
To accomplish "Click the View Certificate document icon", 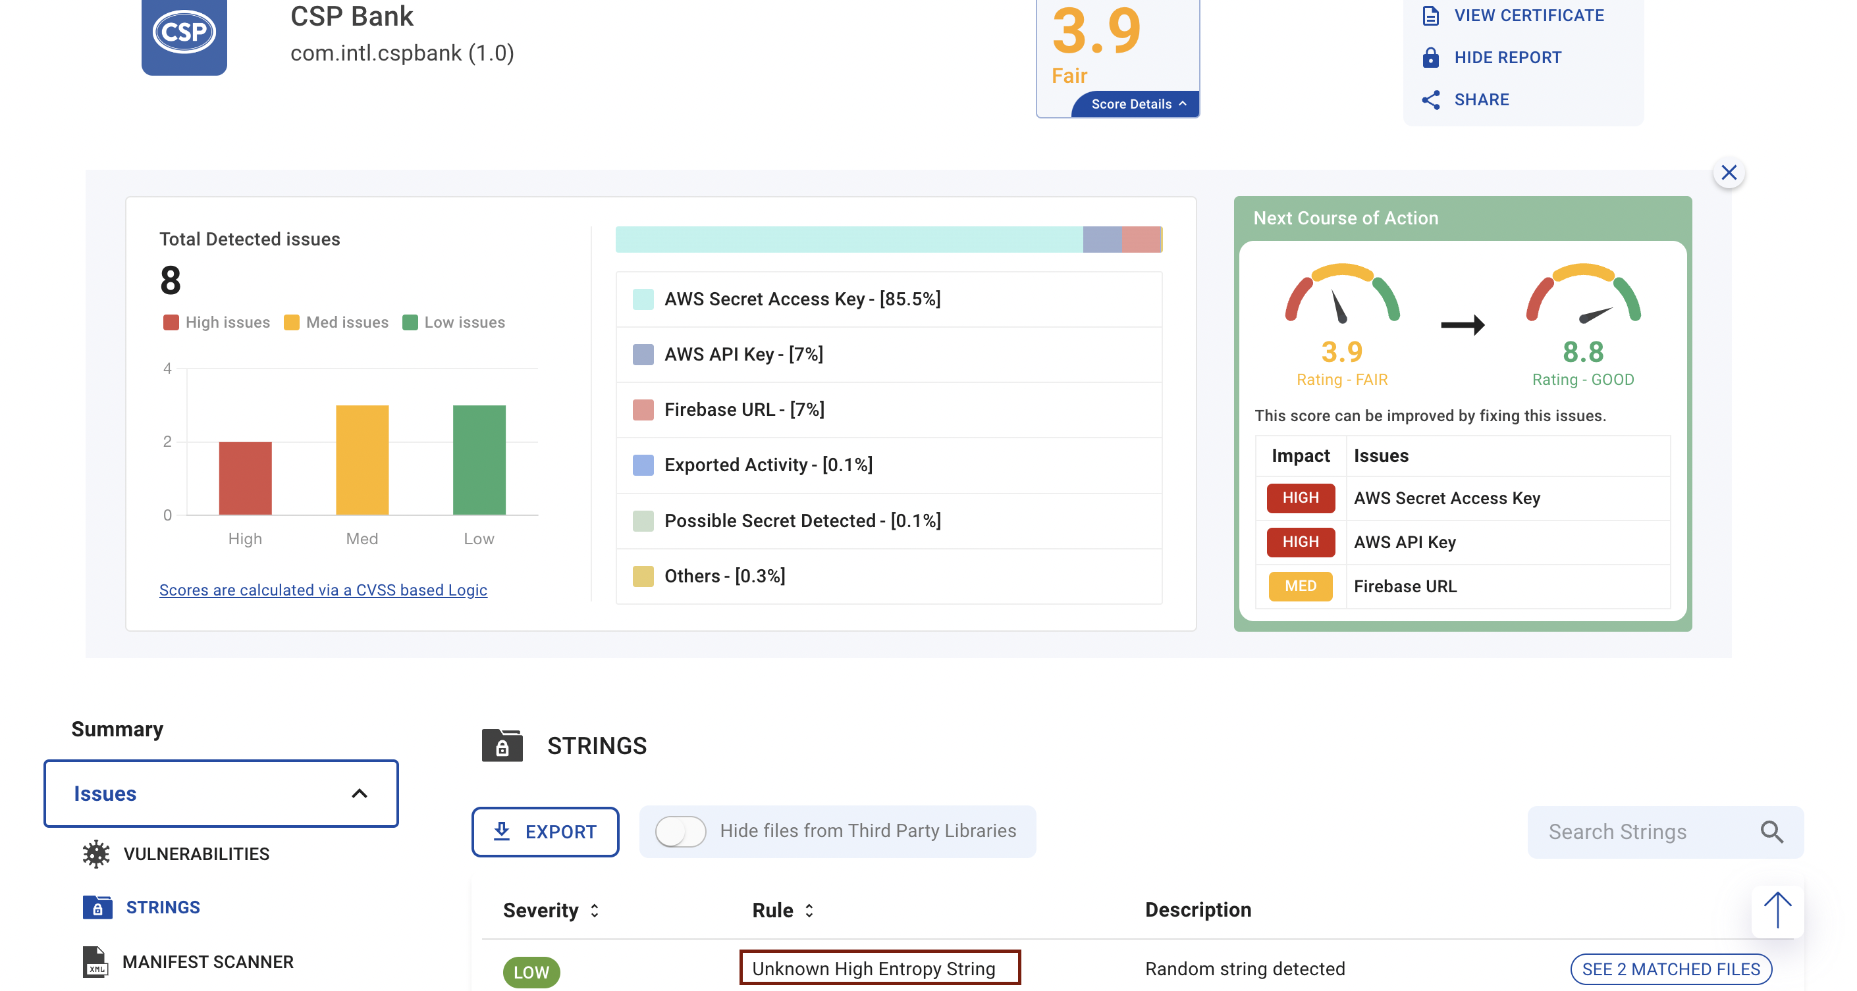I will [1430, 15].
